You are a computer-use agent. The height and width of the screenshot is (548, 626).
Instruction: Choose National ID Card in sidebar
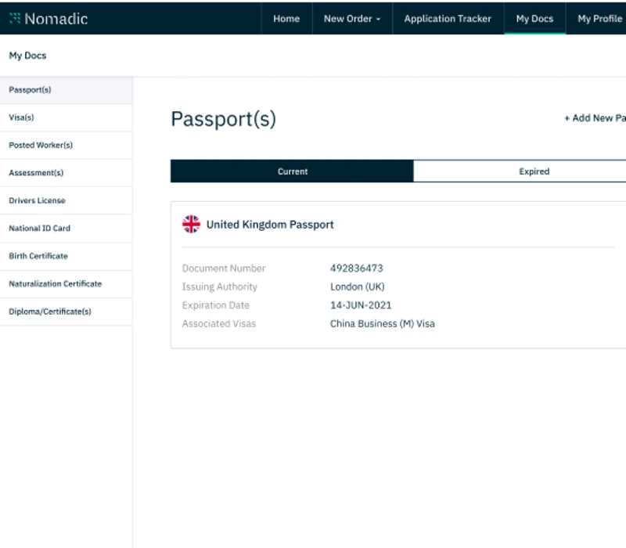click(39, 229)
